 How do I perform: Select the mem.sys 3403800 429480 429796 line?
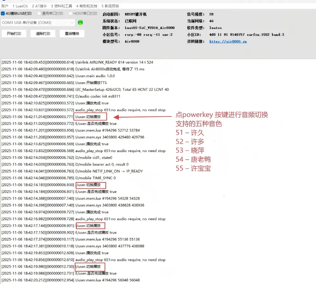pyautogui.click(x=73, y=137)
